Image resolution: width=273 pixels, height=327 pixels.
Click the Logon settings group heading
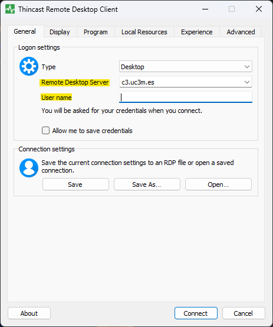click(x=39, y=47)
